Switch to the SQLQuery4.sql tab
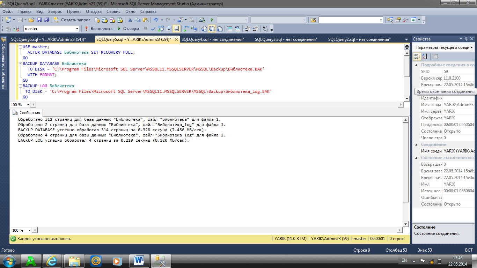This screenshot has height=268, width=477. click(x=213, y=39)
